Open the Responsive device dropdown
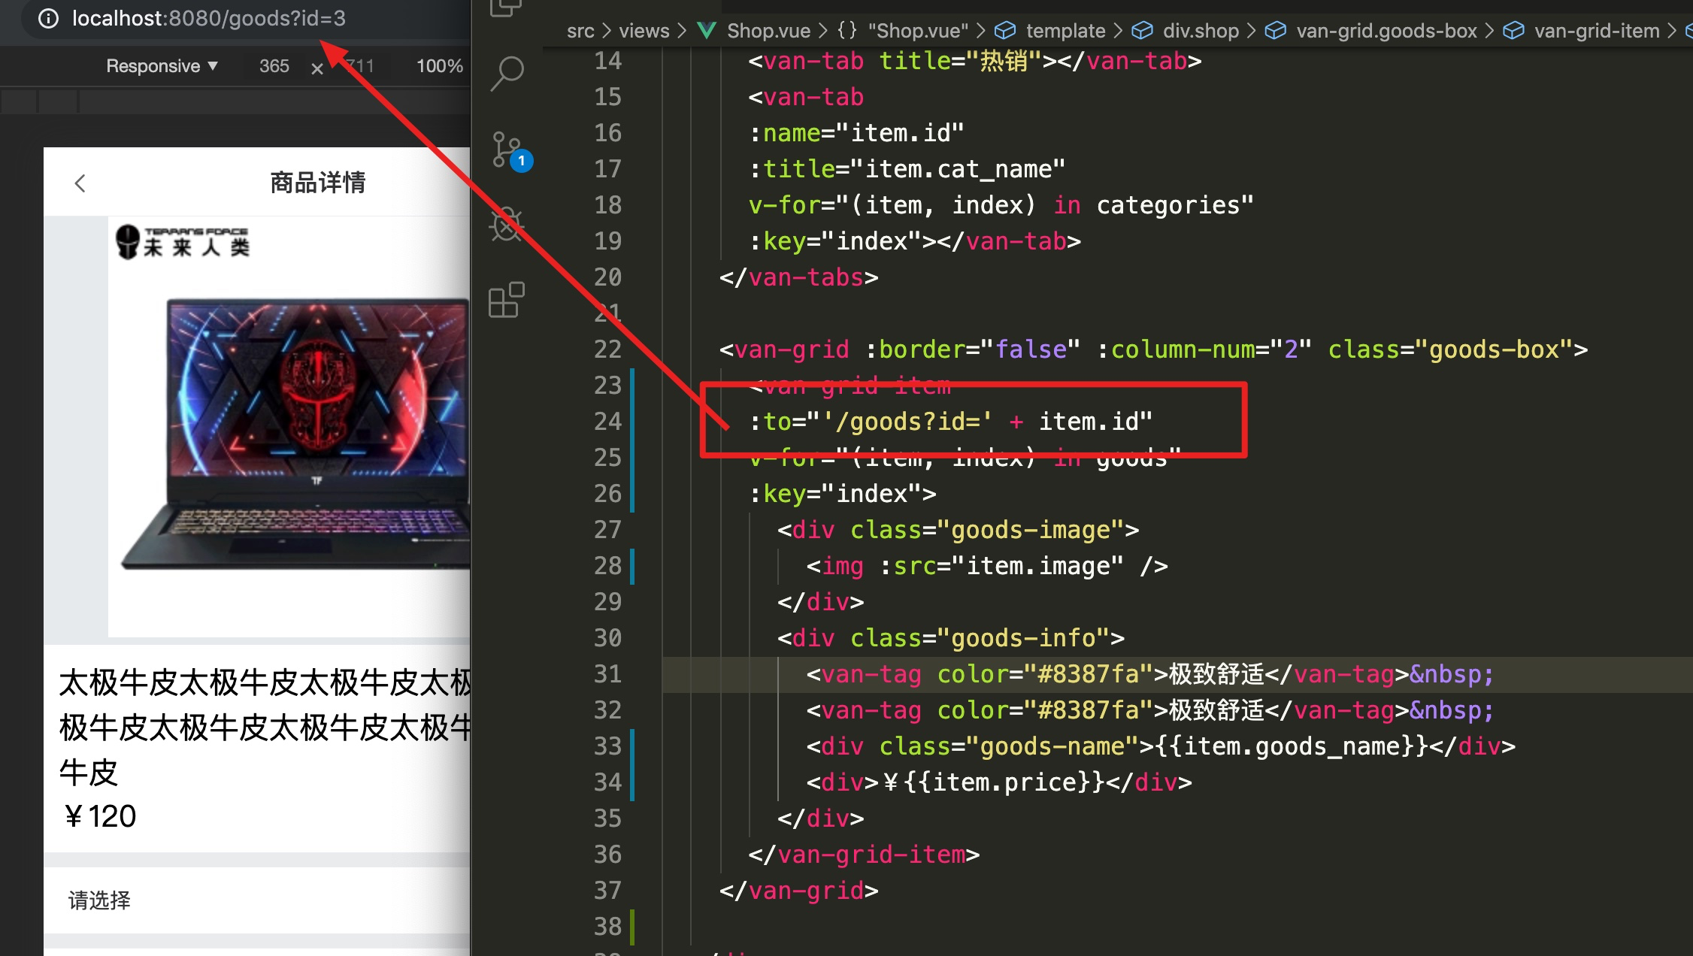Viewport: 1693px width, 956px height. coord(162,66)
